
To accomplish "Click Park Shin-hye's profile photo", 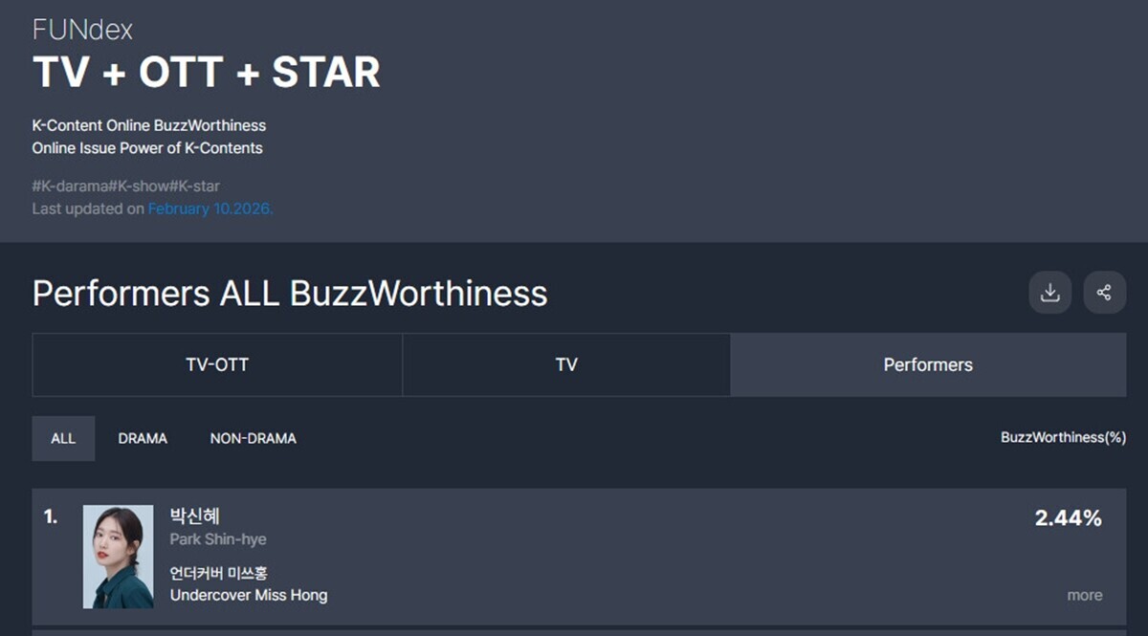I will (x=118, y=557).
